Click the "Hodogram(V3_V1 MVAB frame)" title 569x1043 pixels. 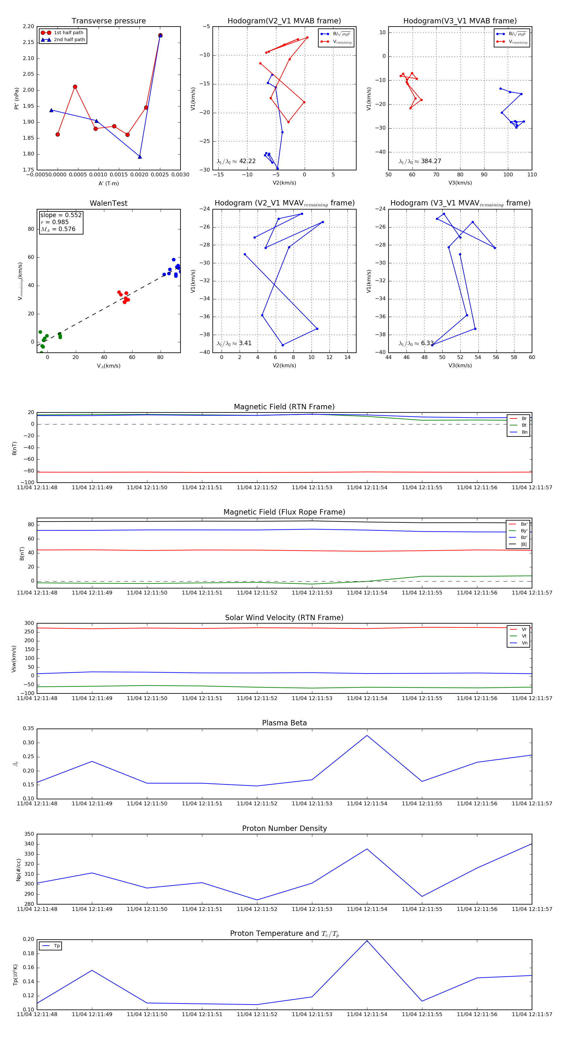(460, 21)
